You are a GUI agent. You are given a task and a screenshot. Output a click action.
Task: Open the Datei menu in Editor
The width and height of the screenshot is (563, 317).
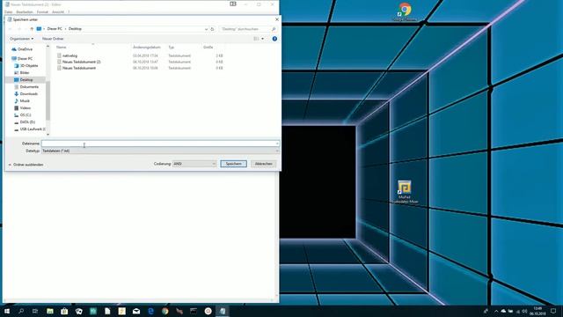point(8,12)
